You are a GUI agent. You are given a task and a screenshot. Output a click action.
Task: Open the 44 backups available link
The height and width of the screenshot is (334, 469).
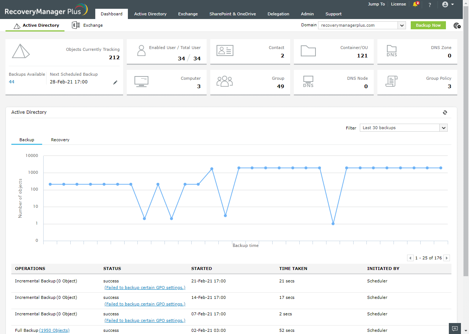click(12, 82)
